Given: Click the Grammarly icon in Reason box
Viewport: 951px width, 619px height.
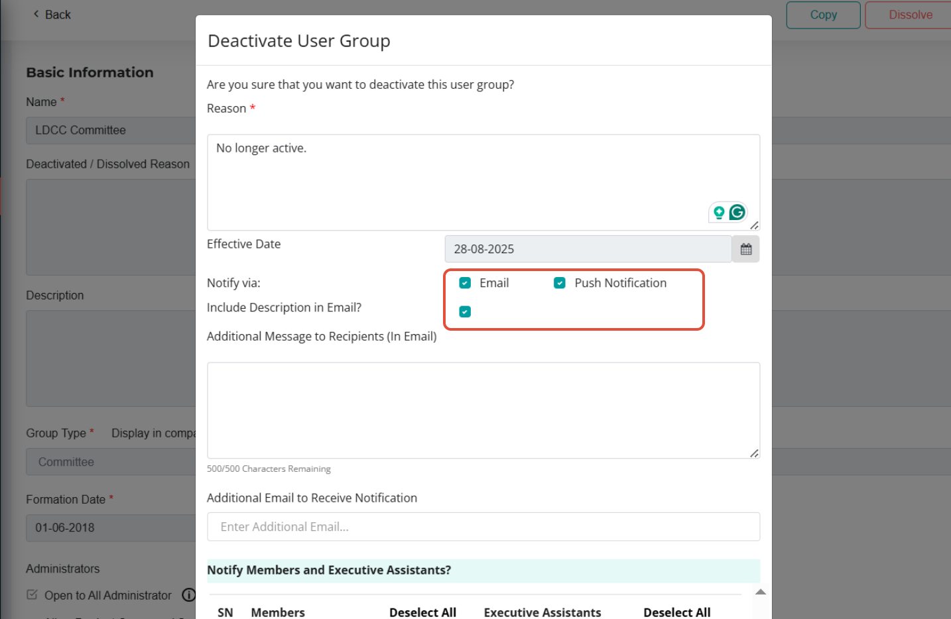Looking at the screenshot, I should coord(737,212).
